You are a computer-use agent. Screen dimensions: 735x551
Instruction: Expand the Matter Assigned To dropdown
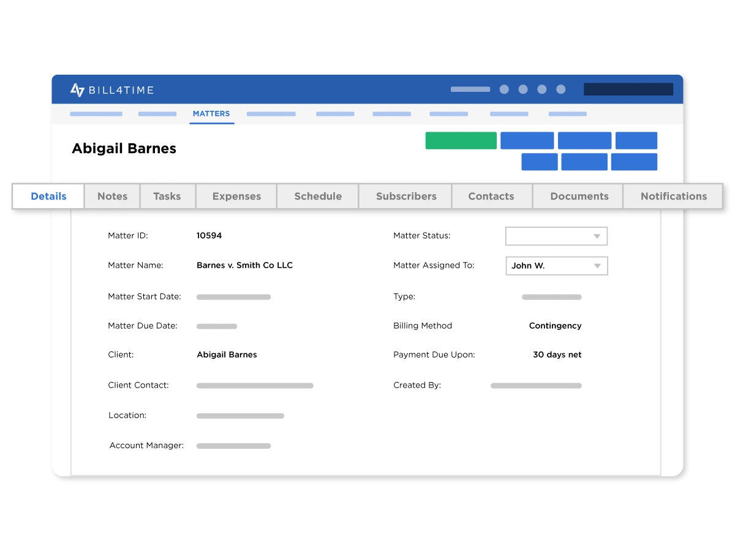click(556, 266)
